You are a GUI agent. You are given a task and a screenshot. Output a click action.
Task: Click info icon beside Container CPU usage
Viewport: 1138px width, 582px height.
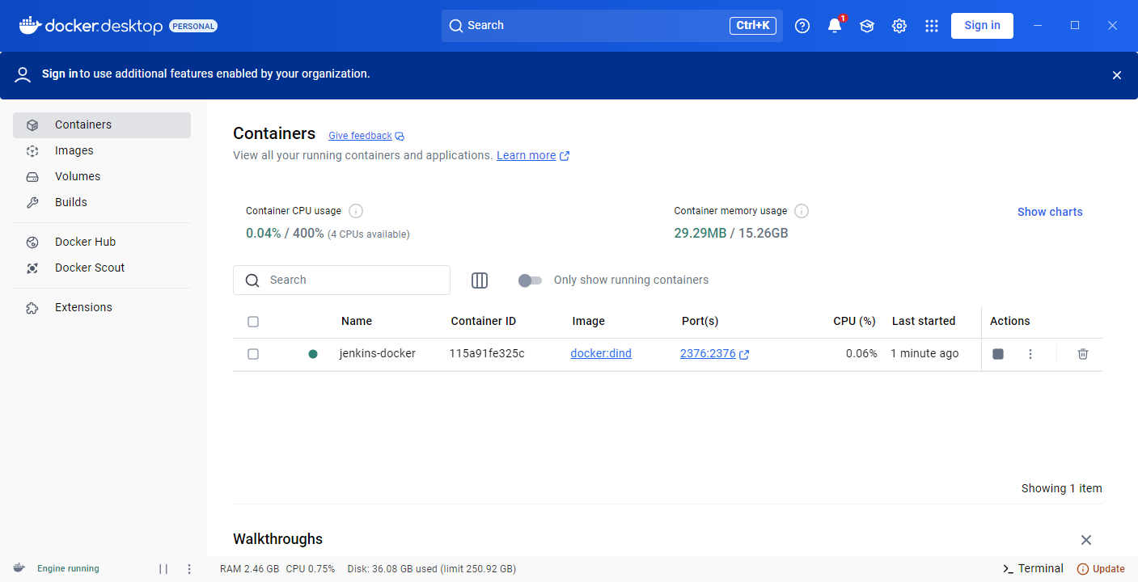click(356, 211)
